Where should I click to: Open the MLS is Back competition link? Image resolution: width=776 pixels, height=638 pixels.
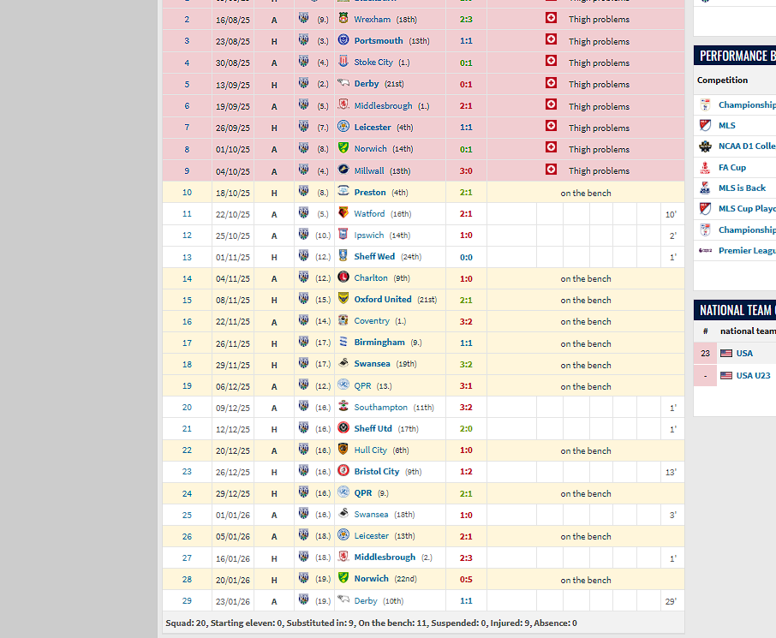(x=742, y=188)
